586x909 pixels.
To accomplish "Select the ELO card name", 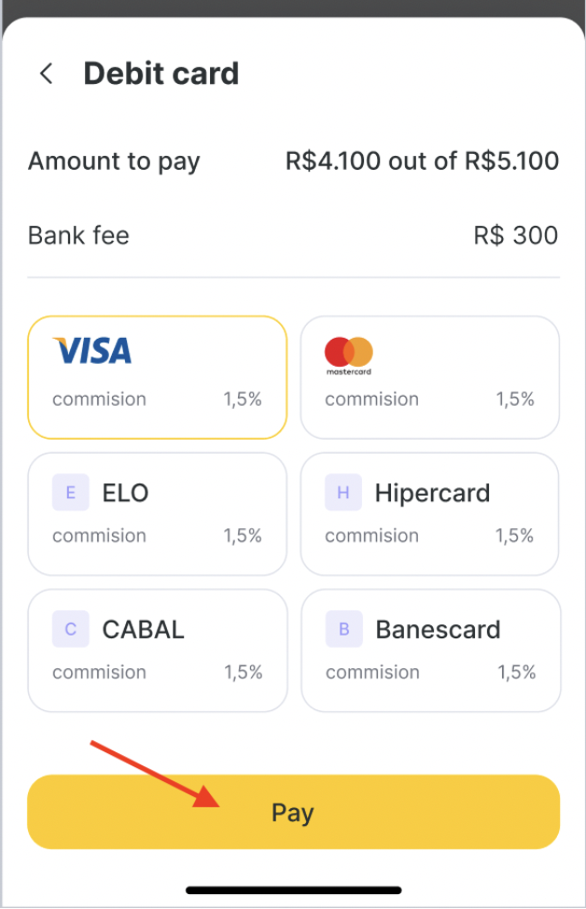I will click(126, 493).
